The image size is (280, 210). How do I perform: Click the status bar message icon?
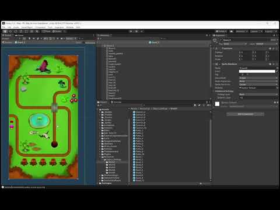[3, 187]
